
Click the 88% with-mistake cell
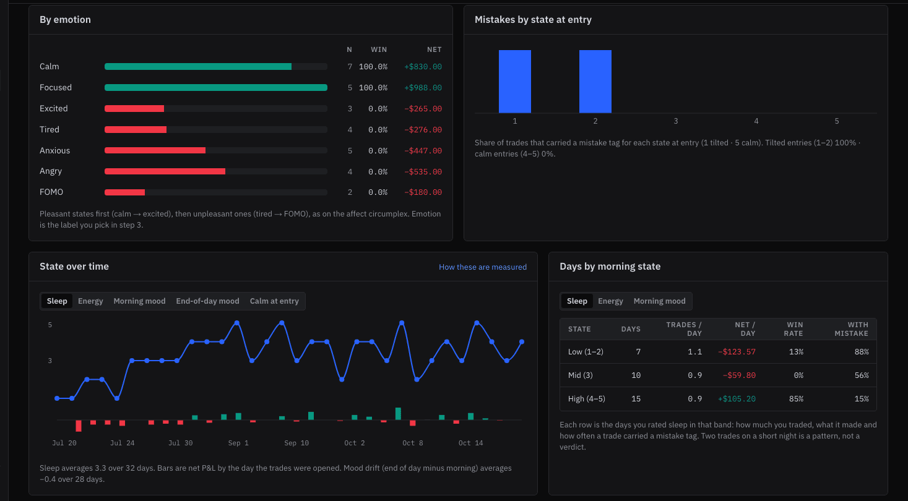(x=862, y=352)
